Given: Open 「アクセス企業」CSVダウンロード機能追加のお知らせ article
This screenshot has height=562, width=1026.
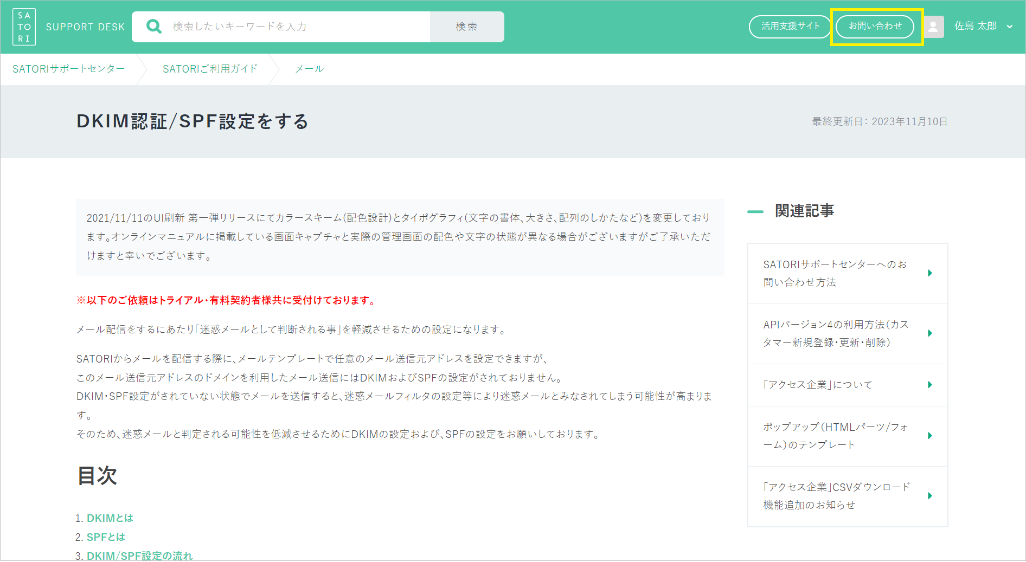Looking at the screenshot, I should click(x=848, y=496).
